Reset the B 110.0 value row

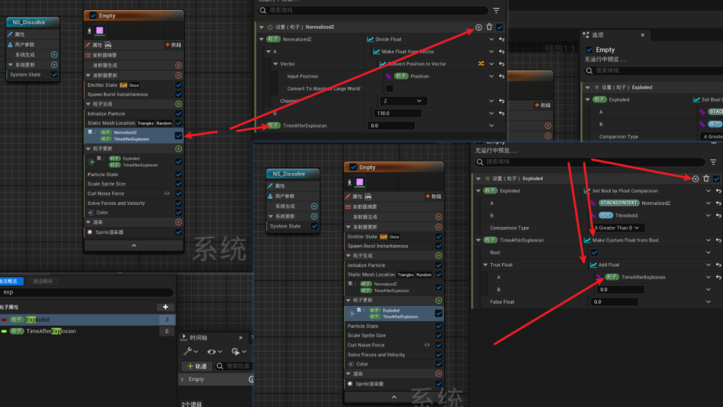tap(501, 113)
